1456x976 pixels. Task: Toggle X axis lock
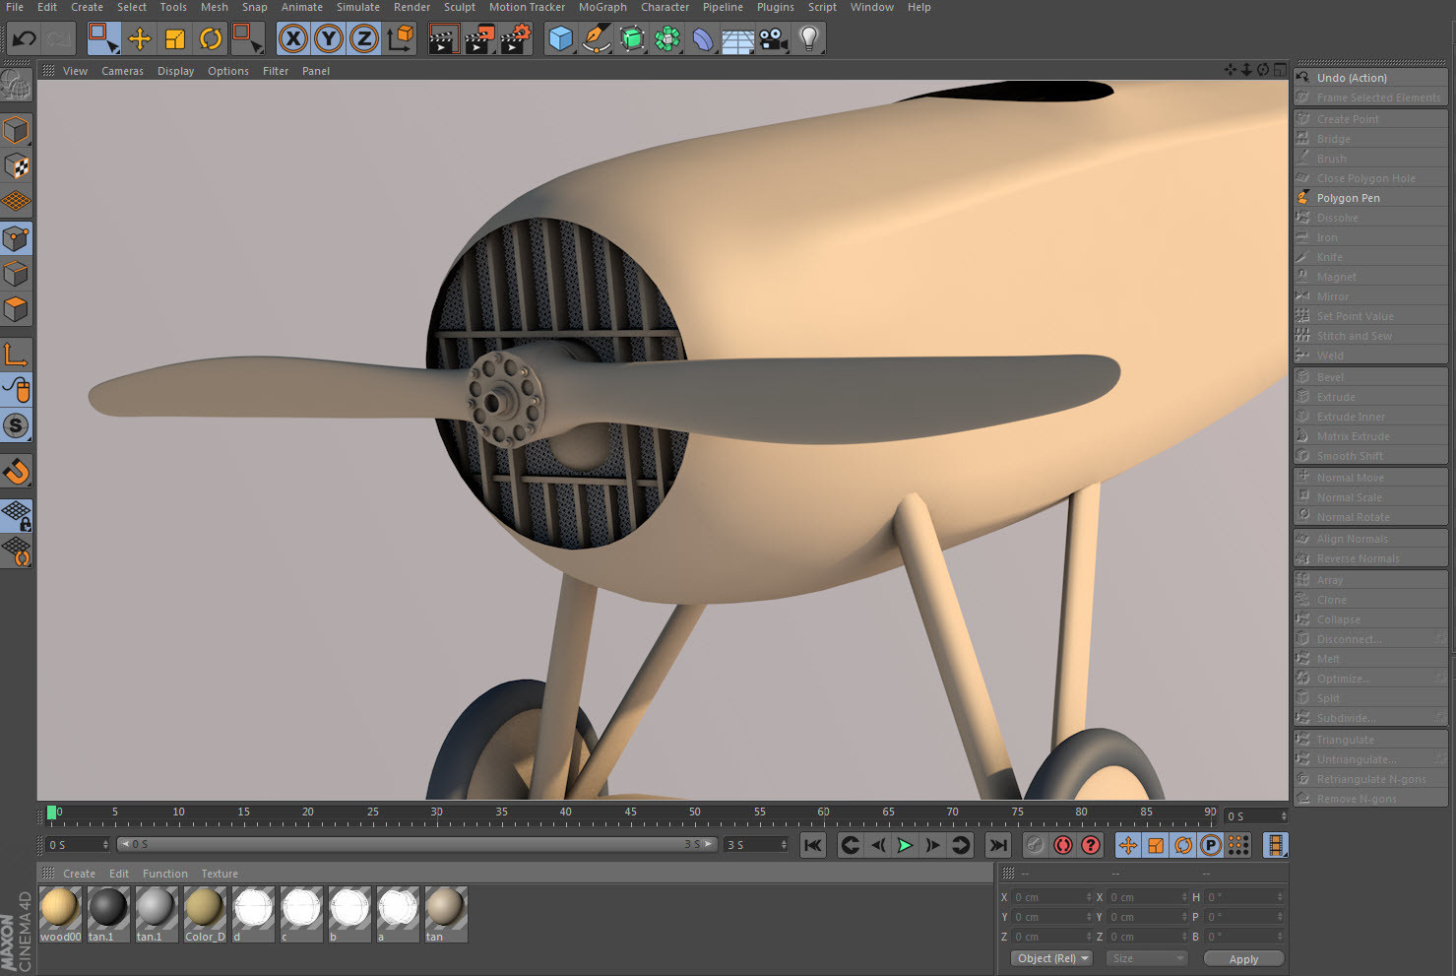293,39
